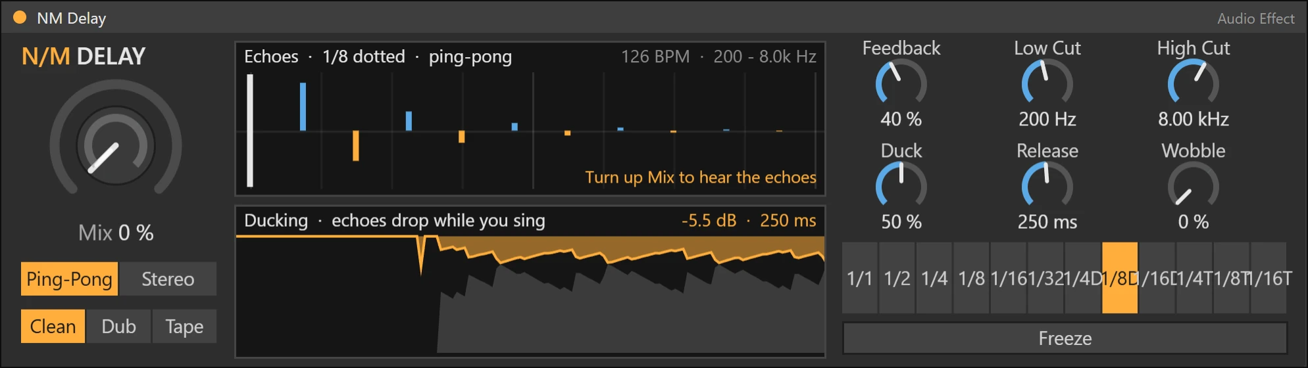This screenshot has width=1308, height=368.
Task: Click the Freeze button
Action: pyautogui.click(x=1065, y=338)
